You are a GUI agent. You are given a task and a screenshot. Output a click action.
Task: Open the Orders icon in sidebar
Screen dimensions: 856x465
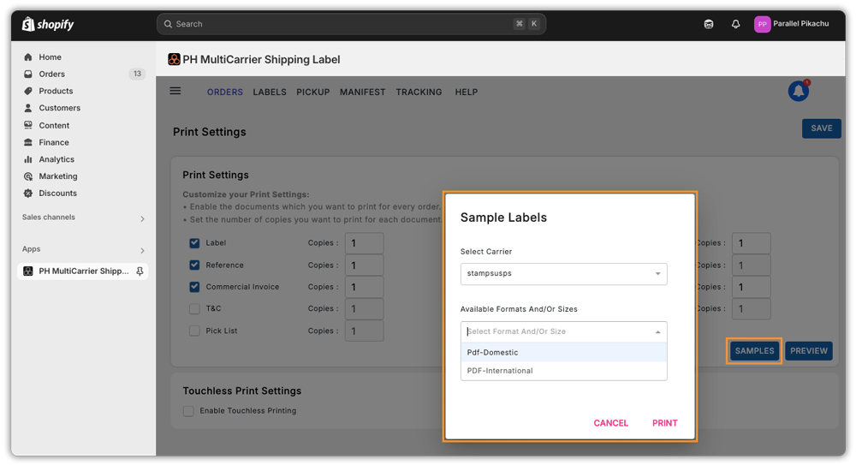point(28,74)
